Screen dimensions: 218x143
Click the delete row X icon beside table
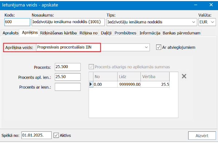pos(184,76)
